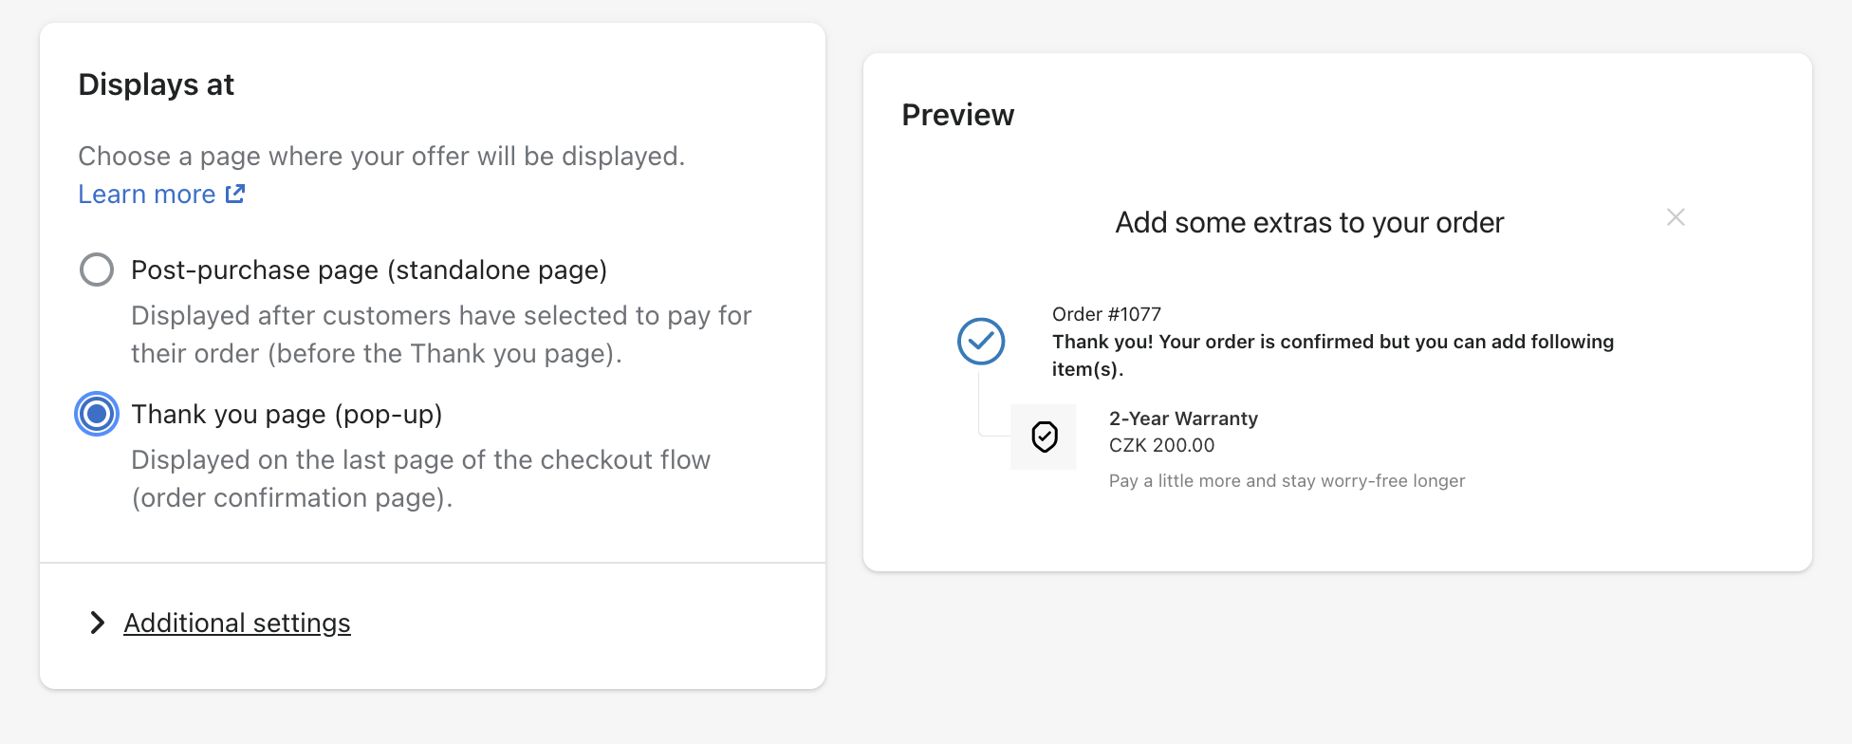Click the "Add some extras to your order" title
This screenshot has width=1852, height=744.
[1309, 222]
